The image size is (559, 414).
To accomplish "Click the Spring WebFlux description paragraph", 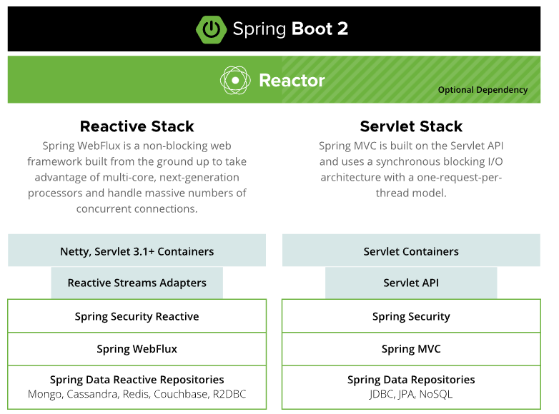I will point(137,177).
